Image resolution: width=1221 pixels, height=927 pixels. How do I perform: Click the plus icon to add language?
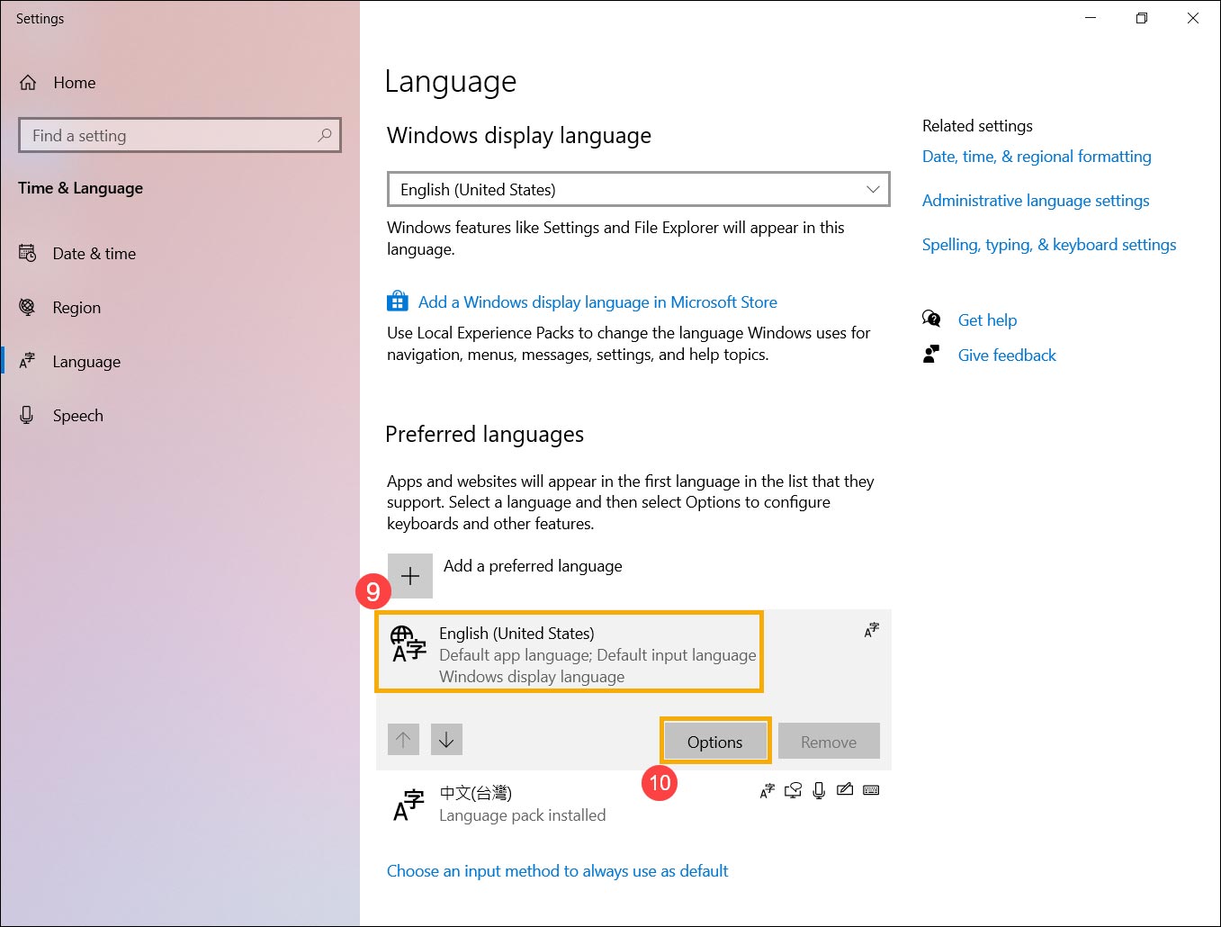coord(410,576)
